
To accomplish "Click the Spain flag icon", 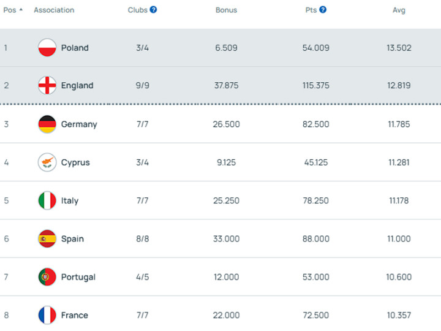I will click(x=47, y=239).
